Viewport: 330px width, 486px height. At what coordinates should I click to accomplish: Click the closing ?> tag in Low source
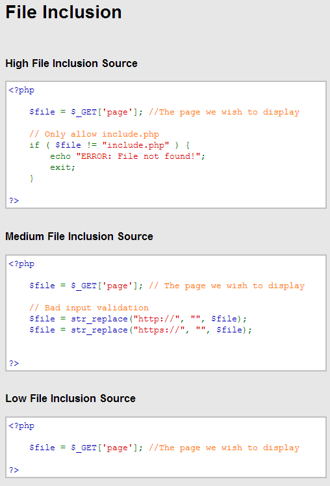(x=14, y=470)
